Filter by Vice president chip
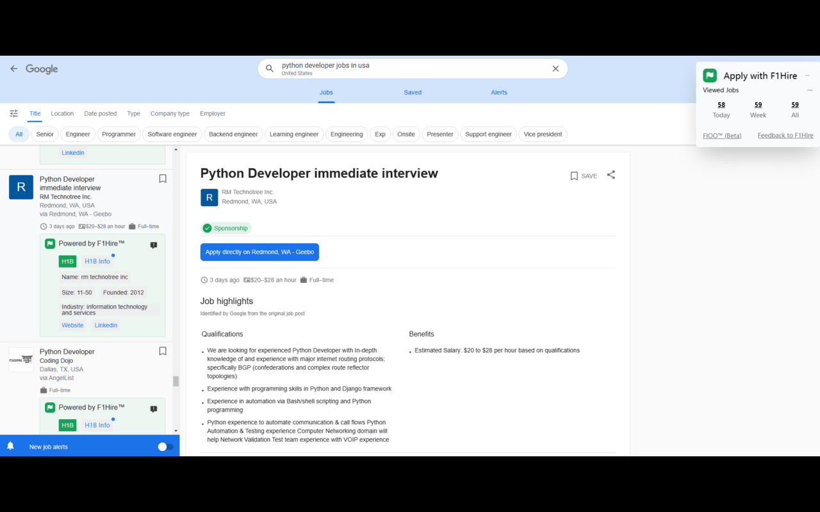Viewport: 820px width, 512px height. click(543, 134)
